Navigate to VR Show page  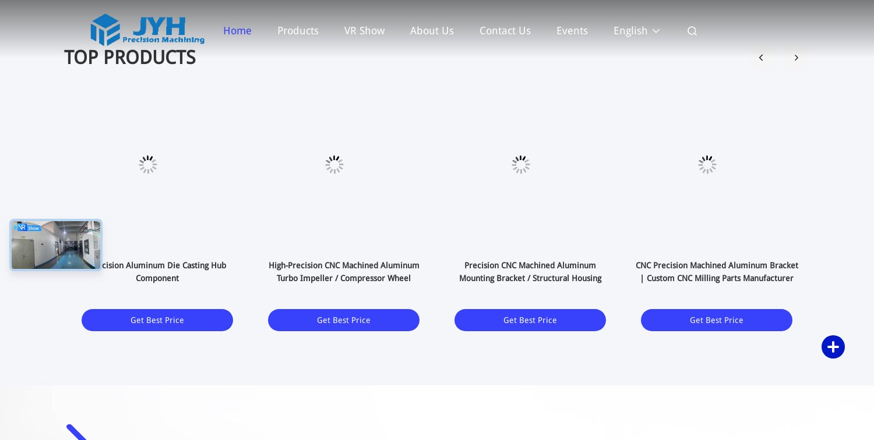(364, 31)
